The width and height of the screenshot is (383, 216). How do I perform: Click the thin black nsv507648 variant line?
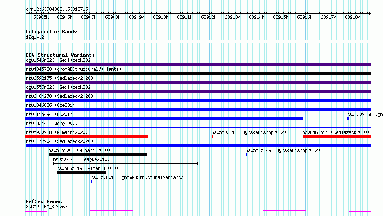126,164
